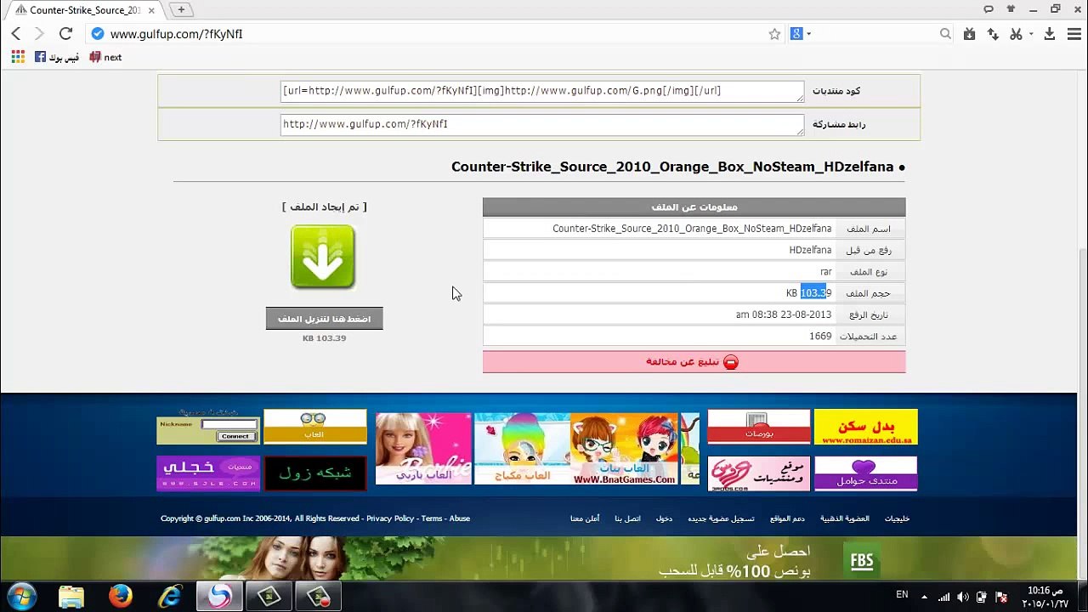Reload the gulfup page

tap(65, 34)
